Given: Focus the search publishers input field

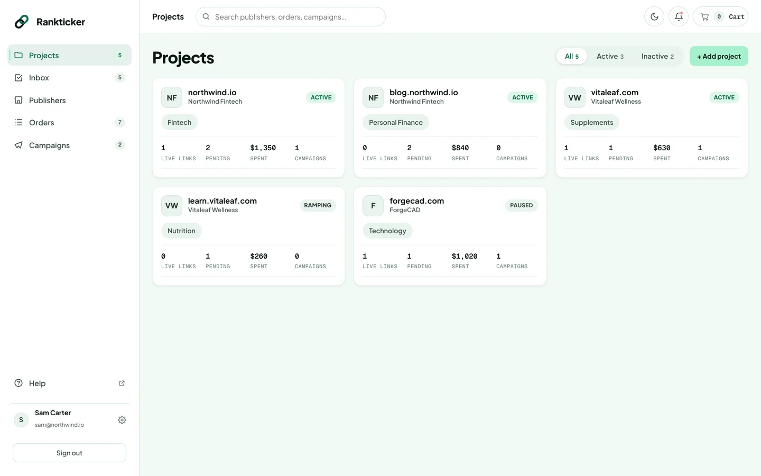Looking at the screenshot, I should tap(291, 16).
